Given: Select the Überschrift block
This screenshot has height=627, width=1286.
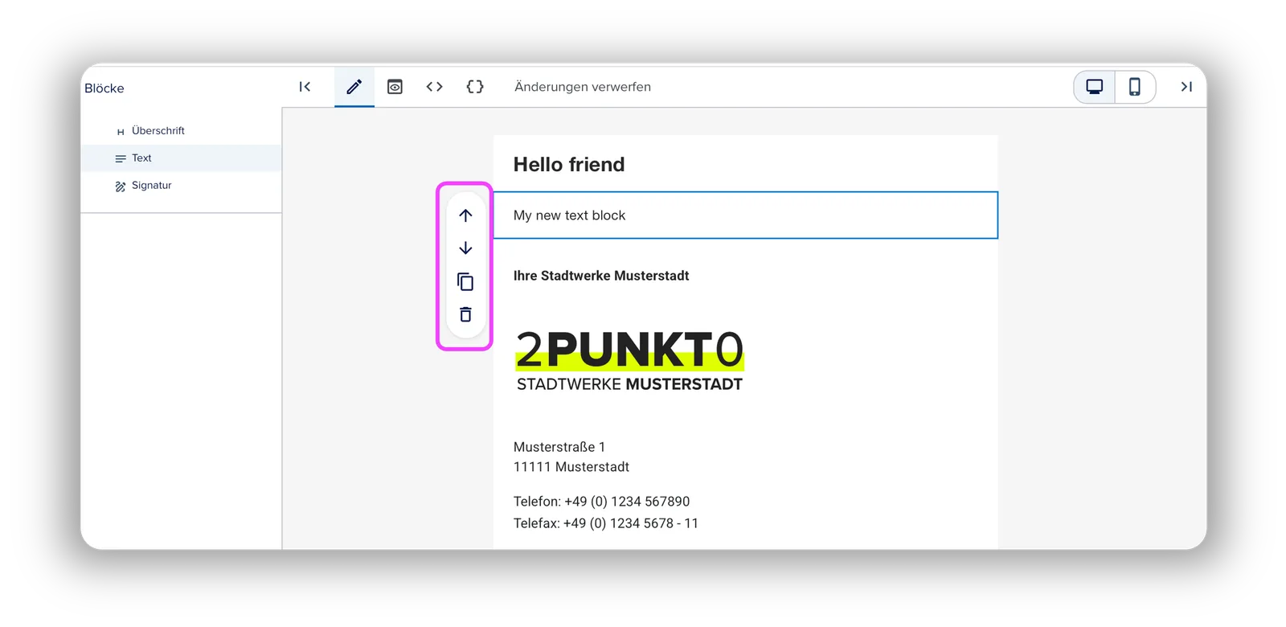Looking at the screenshot, I should click(181, 131).
